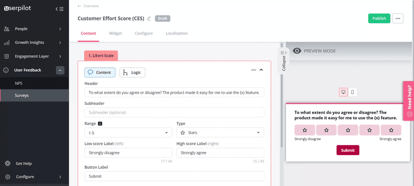Screen dimensions: 414x186
Task: Select the fourth star rating in preview
Action: [x=369, y=130]
